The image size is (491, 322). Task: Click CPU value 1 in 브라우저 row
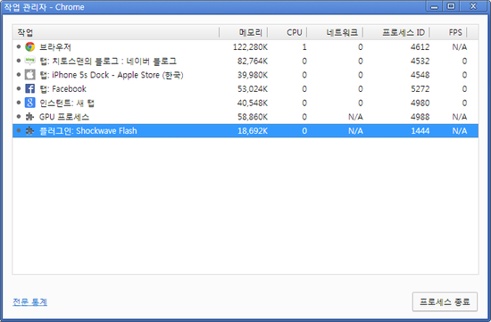304,47
